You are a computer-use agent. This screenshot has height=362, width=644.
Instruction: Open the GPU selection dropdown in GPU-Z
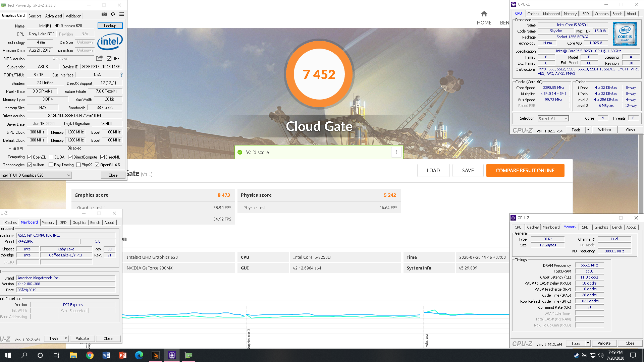[36, 175]
